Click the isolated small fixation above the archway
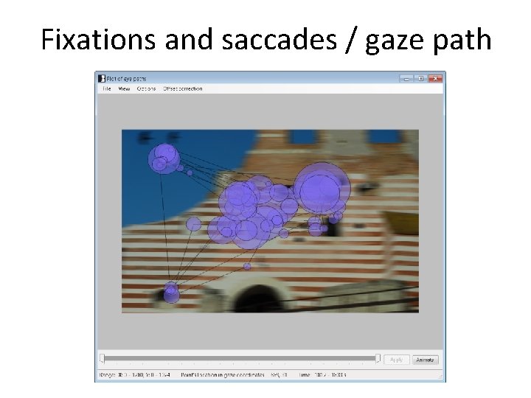Viewport: 531px width, 398px height. 247,267
